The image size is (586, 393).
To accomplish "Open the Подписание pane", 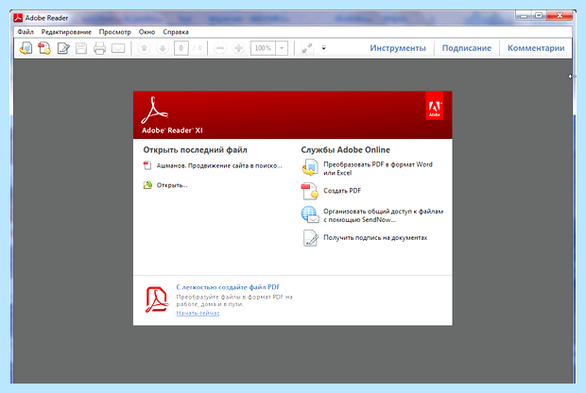I will tap(466, 48).
